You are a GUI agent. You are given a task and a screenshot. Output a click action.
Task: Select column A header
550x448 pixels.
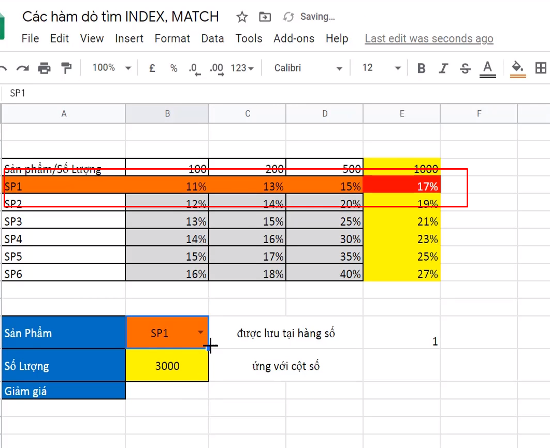[x=64, y=113]
